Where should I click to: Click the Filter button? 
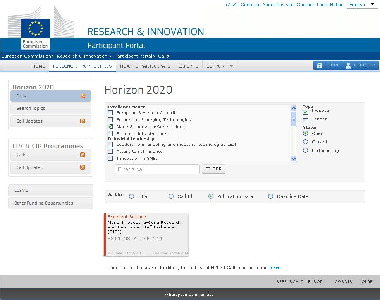213,169
